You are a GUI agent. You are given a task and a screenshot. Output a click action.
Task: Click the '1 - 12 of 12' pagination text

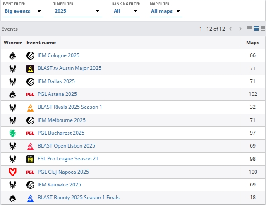(x=212, y=29)
